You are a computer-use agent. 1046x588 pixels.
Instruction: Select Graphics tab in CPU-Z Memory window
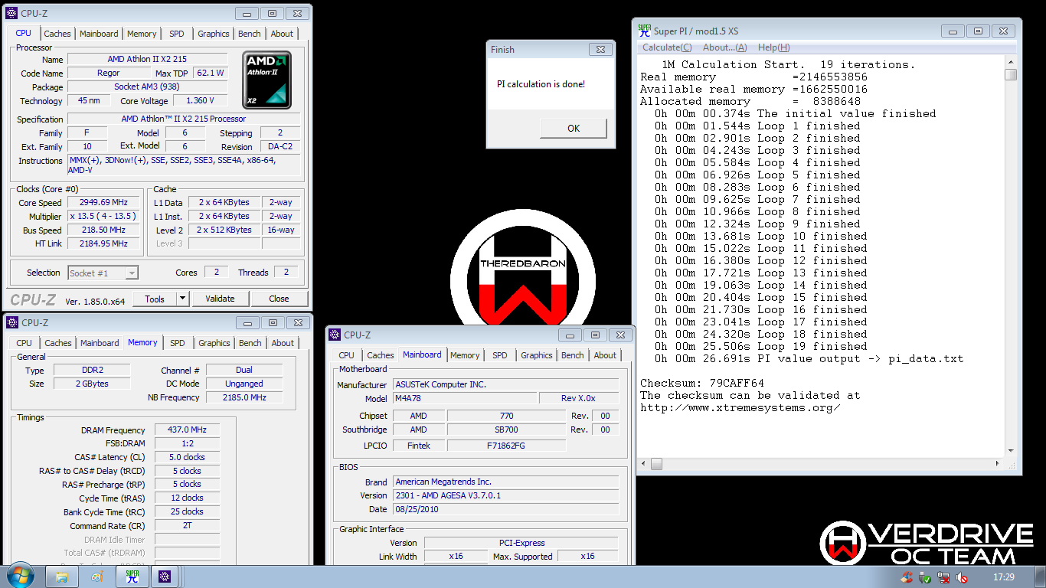[x=214, y=343]
